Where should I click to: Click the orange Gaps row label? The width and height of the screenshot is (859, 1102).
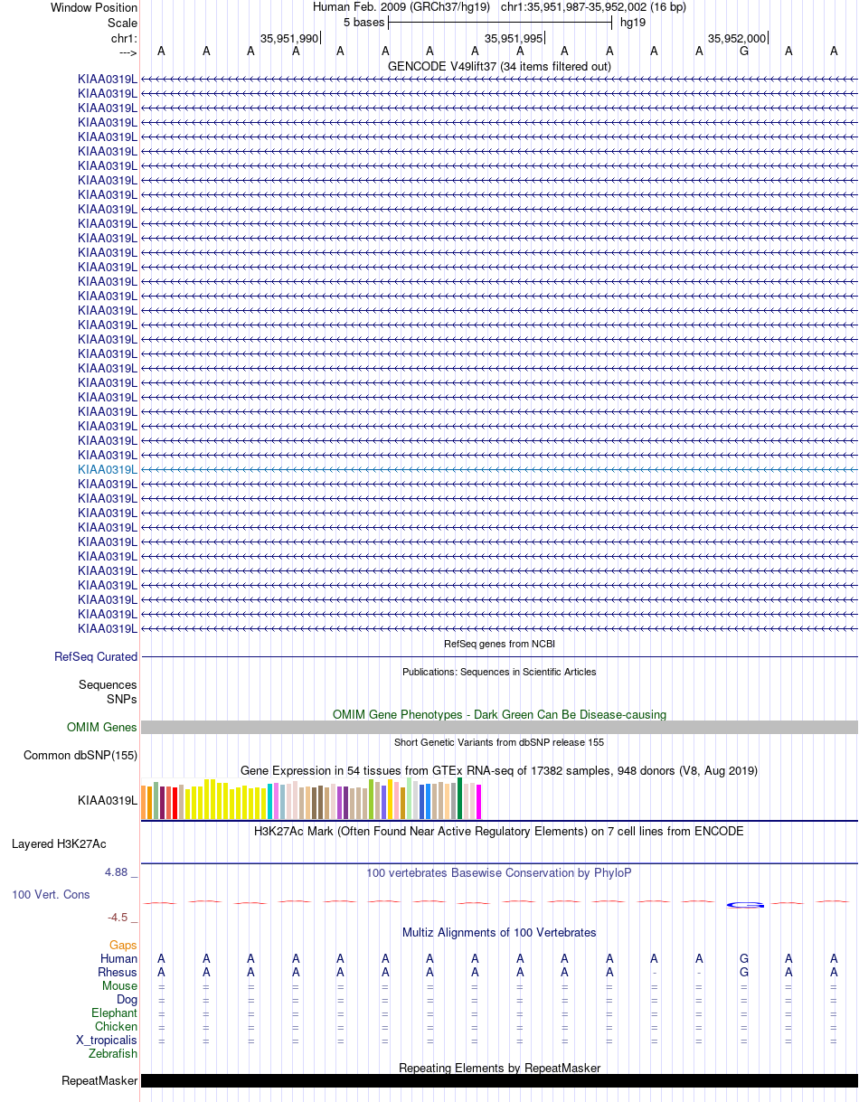tap(123, 946)
